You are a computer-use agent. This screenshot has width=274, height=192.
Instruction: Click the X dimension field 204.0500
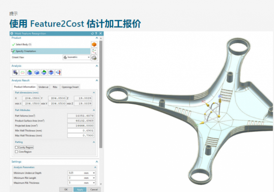pyautogui.click(x=32, y=98)
